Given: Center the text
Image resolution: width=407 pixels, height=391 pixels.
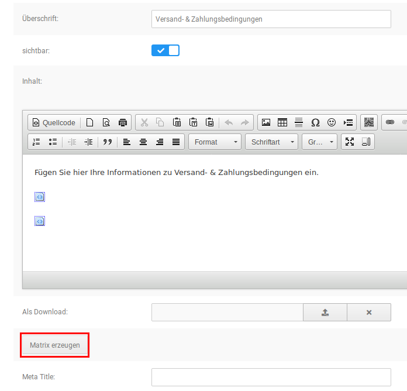Looking at the screenshot, I should 143,142.
